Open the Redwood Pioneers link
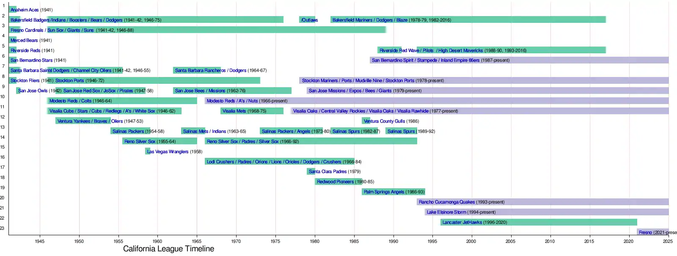The image size is (677, 256). [x=335, y=182]
